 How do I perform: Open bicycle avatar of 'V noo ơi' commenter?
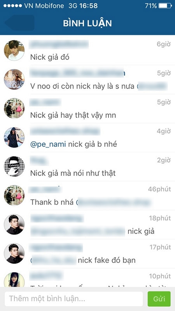coord(14,79)
